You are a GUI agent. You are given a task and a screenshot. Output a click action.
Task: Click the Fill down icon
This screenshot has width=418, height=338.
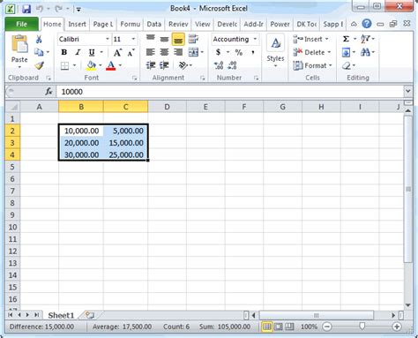pyautogui.click(x=346, y=52)
